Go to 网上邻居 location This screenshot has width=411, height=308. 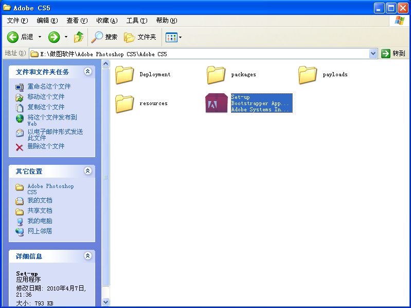click(x=40, y=231)
